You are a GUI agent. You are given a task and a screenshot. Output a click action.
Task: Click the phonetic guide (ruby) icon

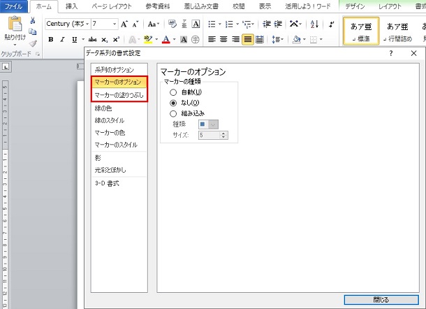[x=184, y=24]
